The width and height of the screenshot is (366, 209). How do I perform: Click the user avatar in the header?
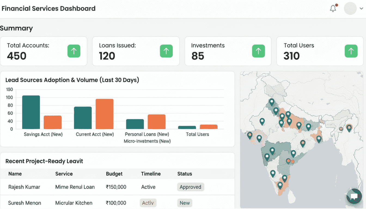[x=350, y=8]
